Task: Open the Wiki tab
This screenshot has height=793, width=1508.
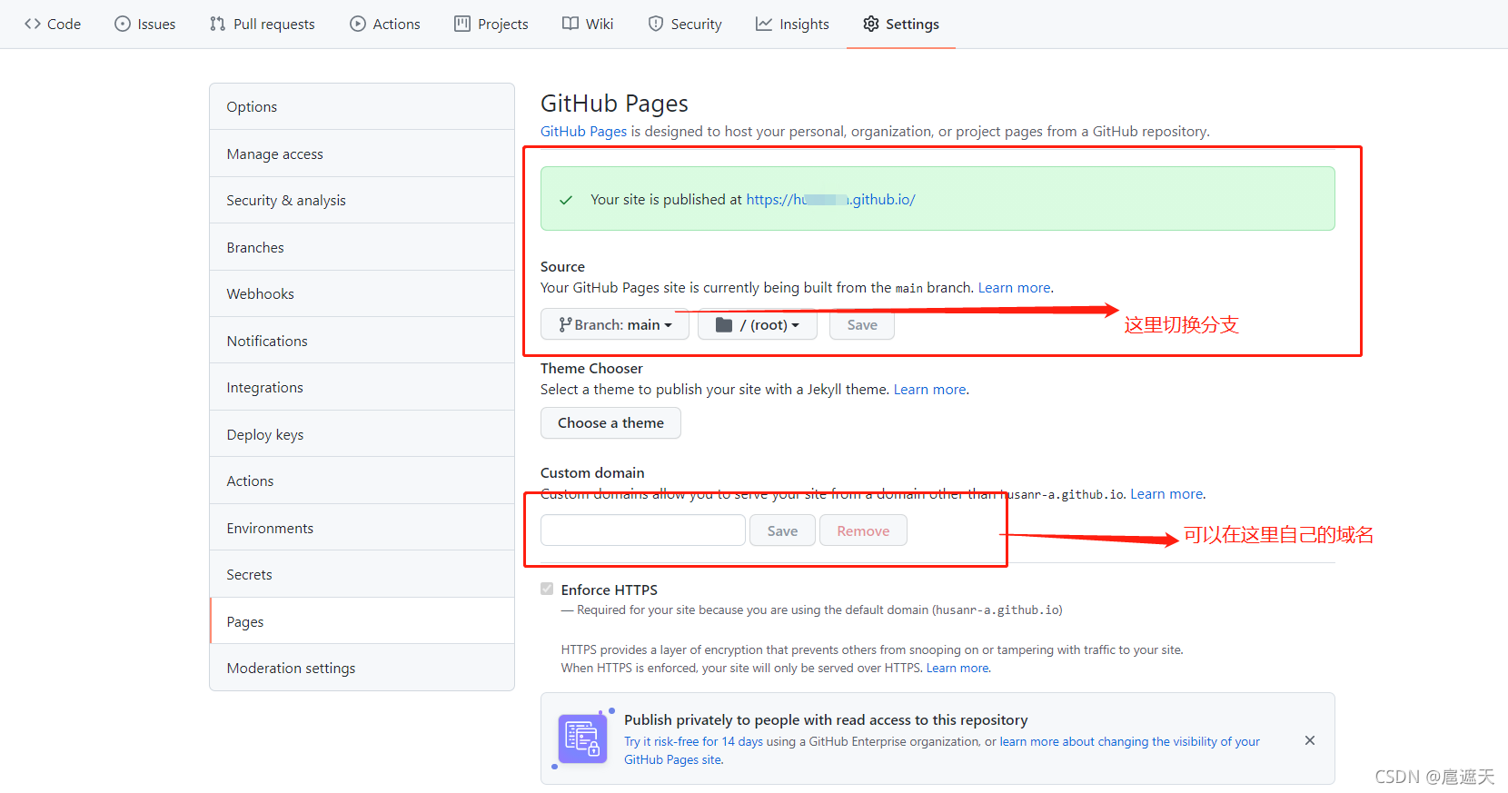Action: click(588, 24)
